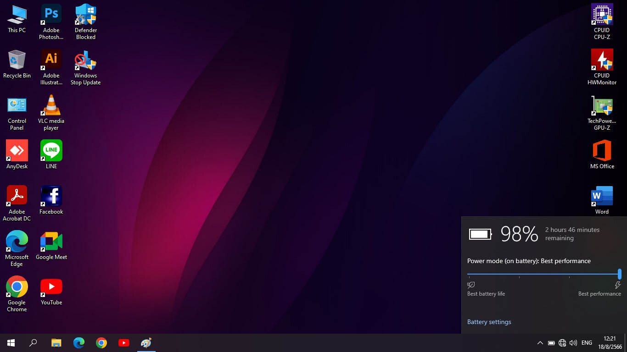This screenshot has height=352, width=627.
Task: Select the YouTube desktop shortcut
Action: click(51, 291)
